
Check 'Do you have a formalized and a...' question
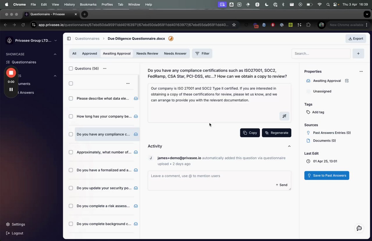point(71,170)
